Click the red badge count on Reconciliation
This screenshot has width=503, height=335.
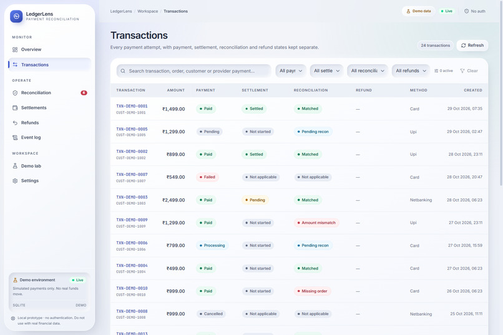(x=84, y=93)
